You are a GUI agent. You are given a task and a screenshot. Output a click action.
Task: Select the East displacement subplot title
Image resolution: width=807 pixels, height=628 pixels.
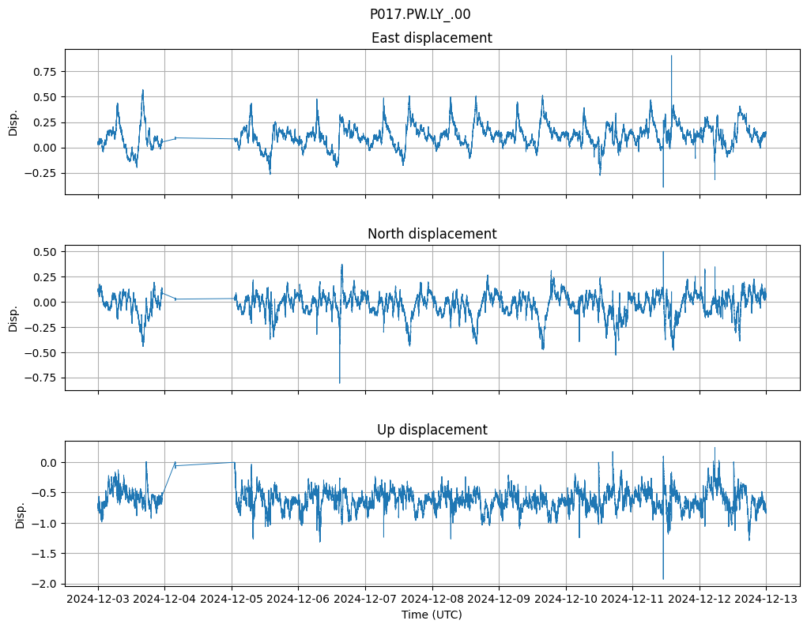[x=432, y=38]
